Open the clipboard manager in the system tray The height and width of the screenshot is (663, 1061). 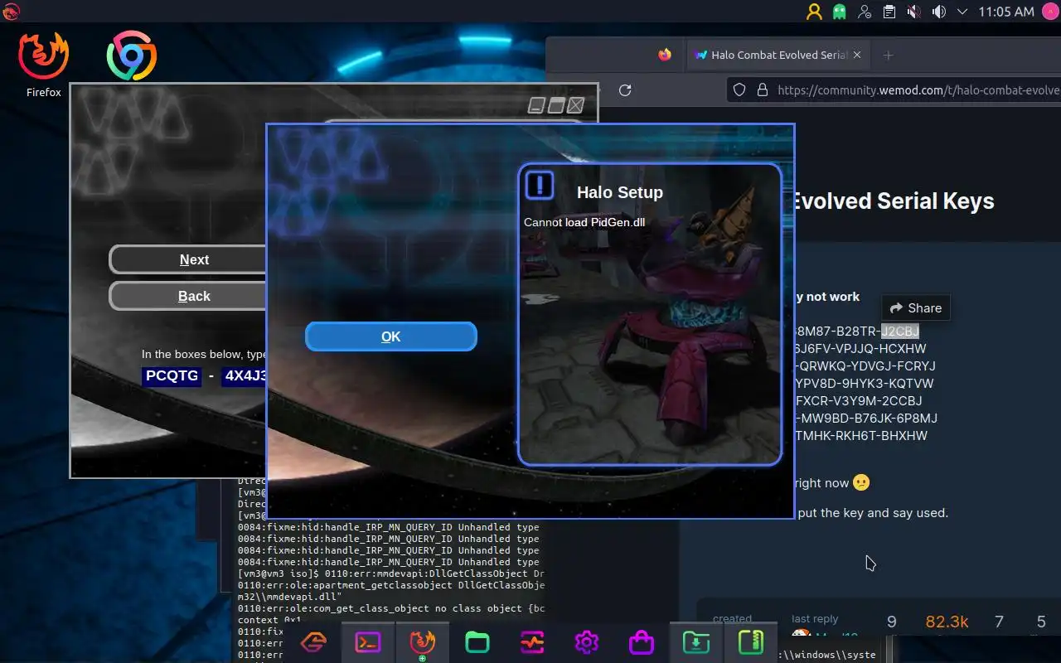[889, 12]
